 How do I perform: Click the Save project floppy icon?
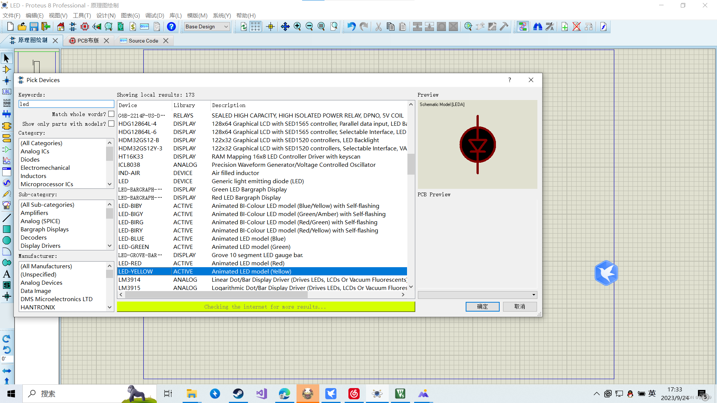(34, 26)
